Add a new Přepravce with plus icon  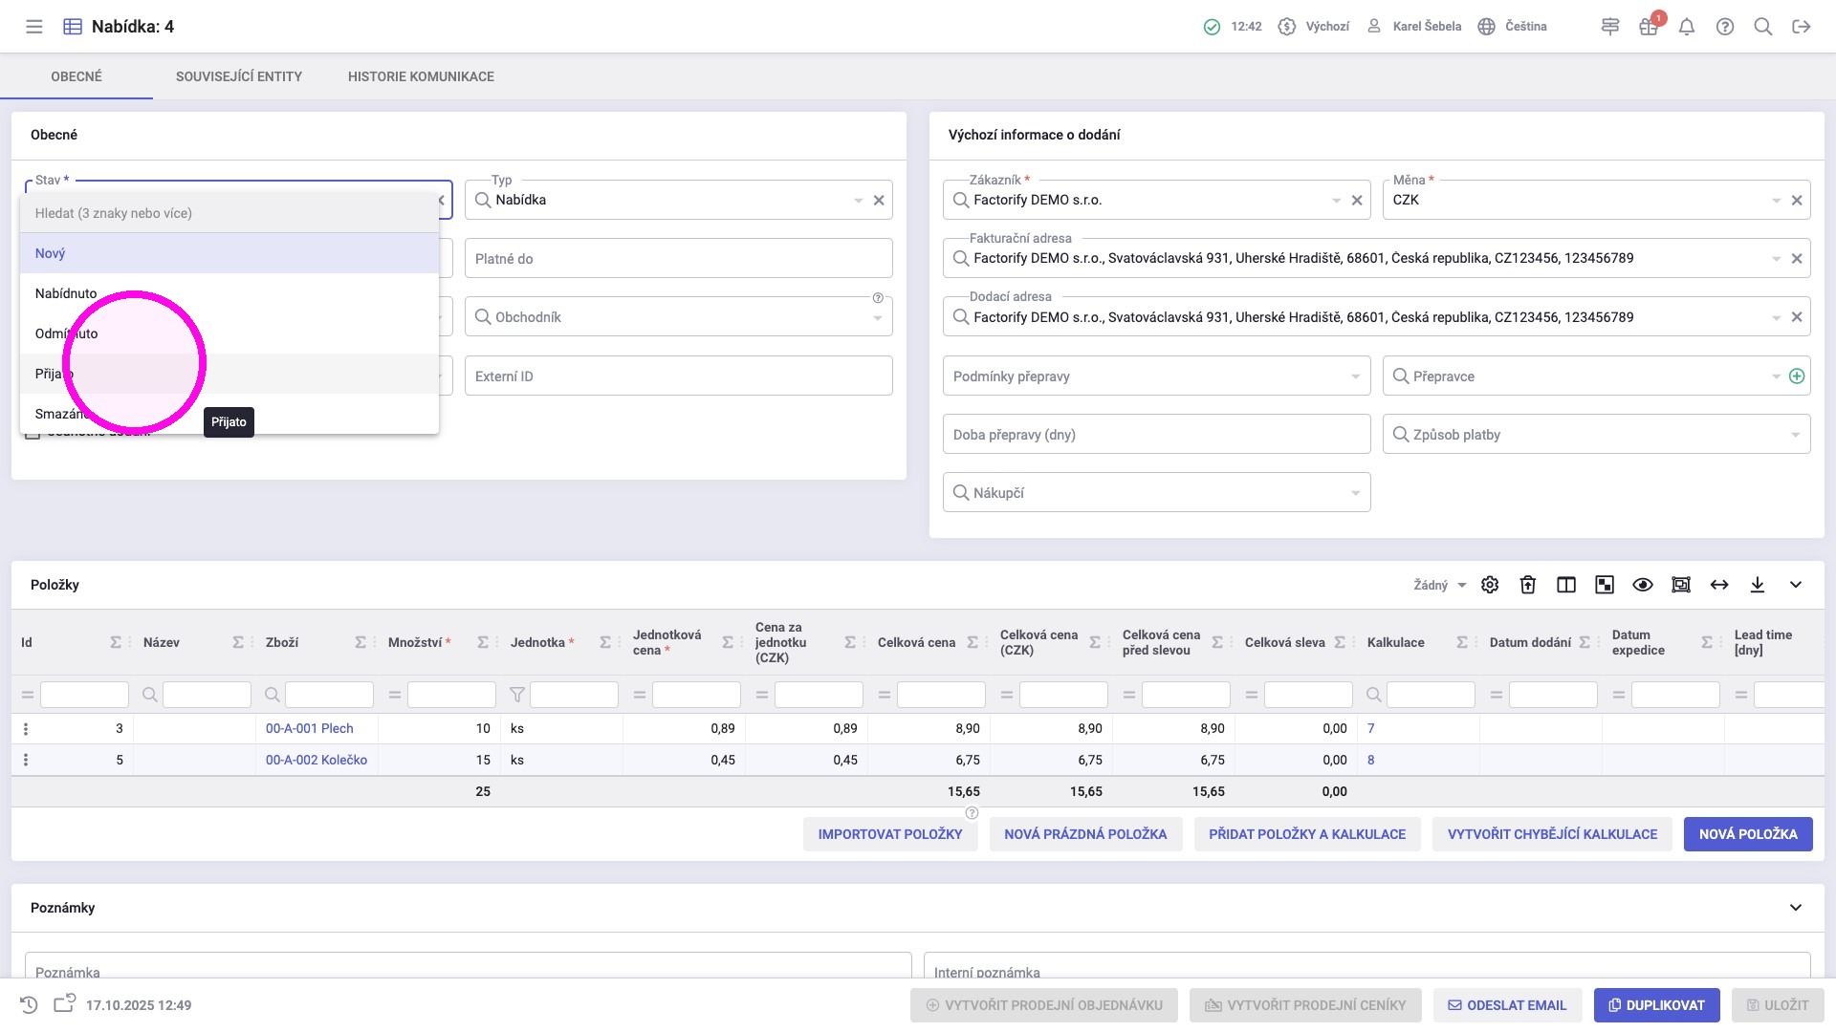click(1797, 376)
